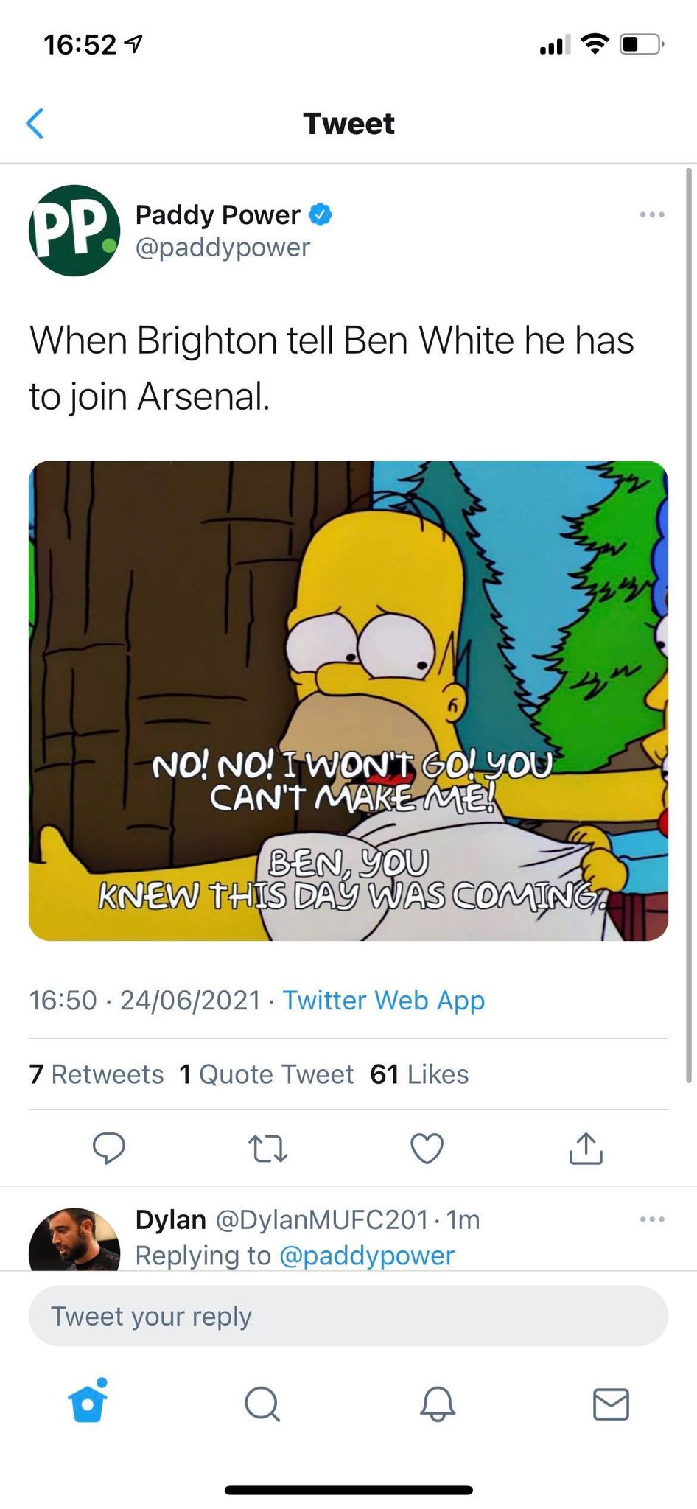Tap @paddypower mention in Dylan's reply
The image size is (697, 1509).
367,1256
